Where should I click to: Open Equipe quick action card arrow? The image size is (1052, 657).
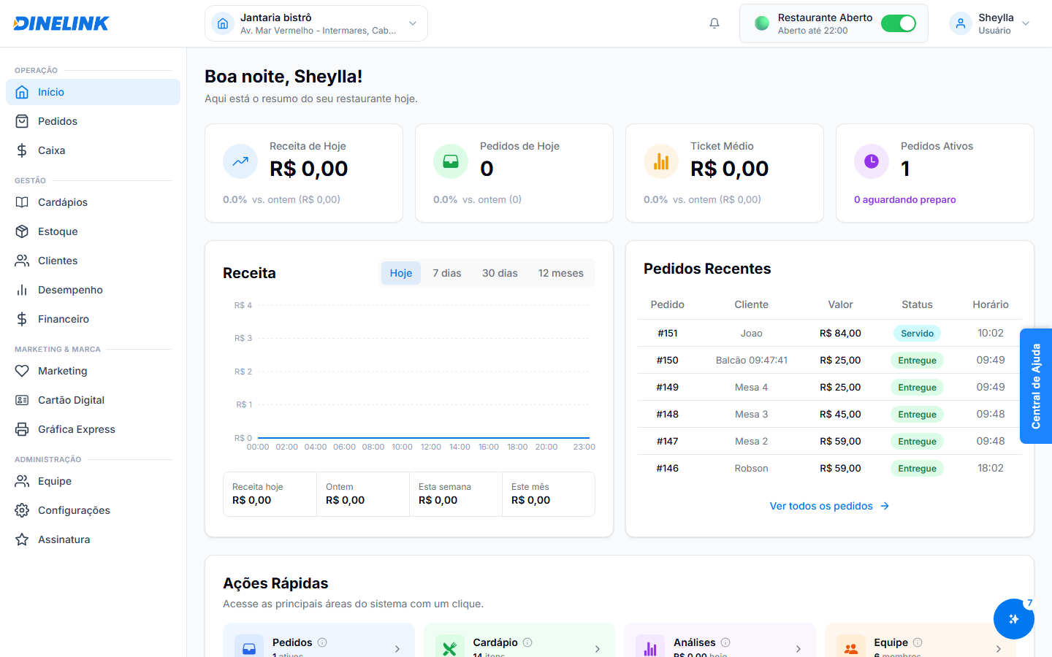click(999, 648)
